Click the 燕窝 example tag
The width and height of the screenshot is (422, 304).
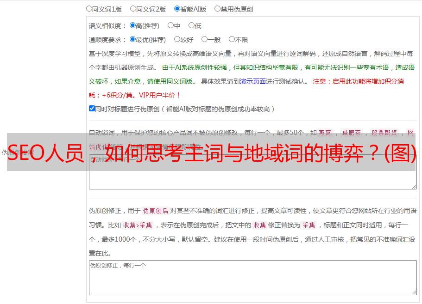[x=325, y=133]
